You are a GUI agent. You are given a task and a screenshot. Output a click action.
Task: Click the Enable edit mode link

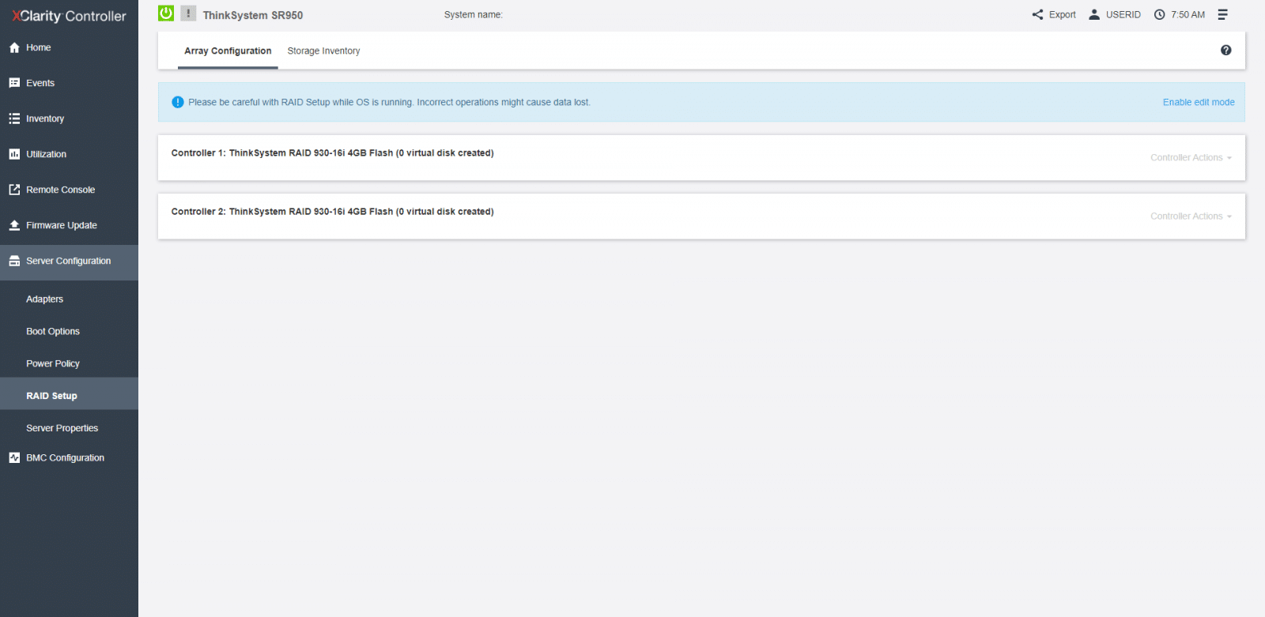pos(1199,102)
